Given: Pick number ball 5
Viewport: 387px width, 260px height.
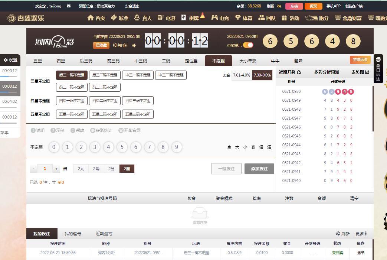Looking at the screenshot, I should pos(122,147).
